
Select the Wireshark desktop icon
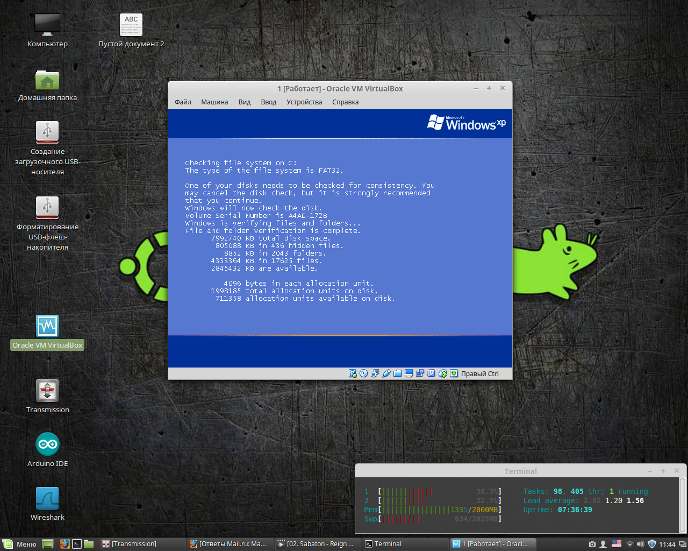(47, 505)
